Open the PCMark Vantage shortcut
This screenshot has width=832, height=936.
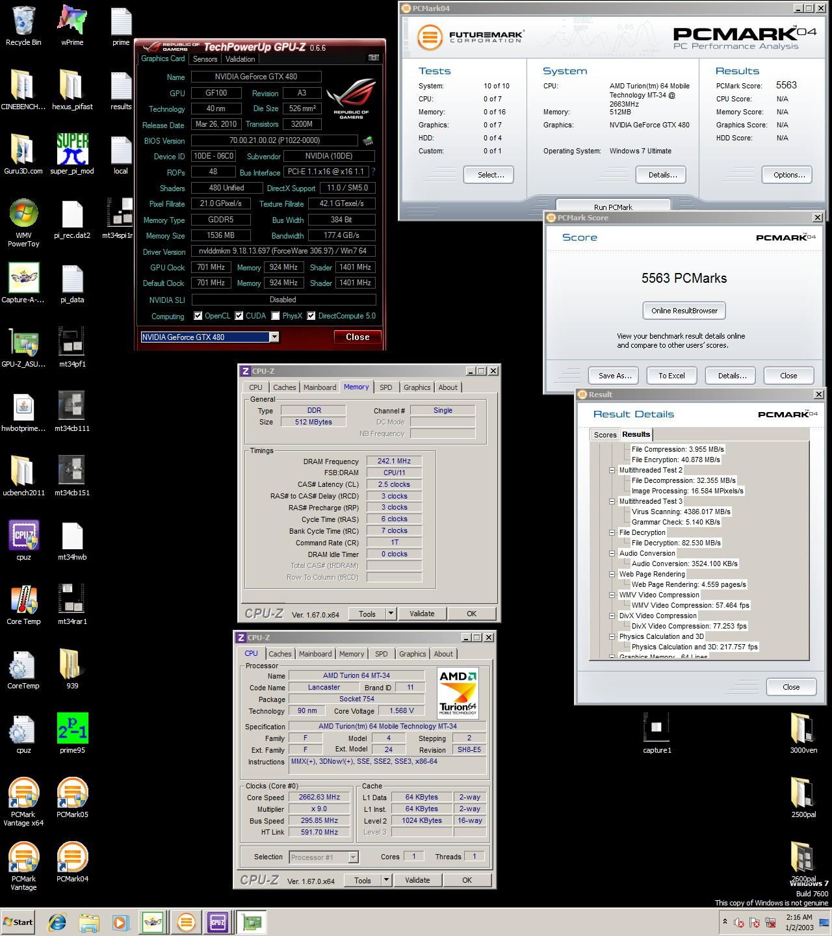click(x=23, y=866)
